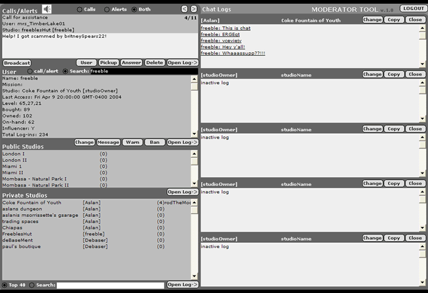
Task: Select aslans dungeon private studio
Action: coord(96,209)
